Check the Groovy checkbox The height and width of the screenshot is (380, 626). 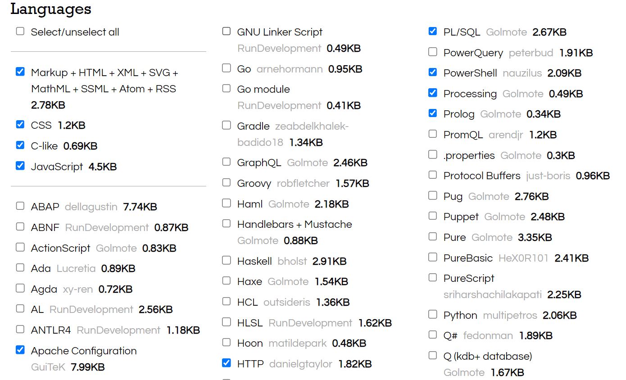coord(227,183)
